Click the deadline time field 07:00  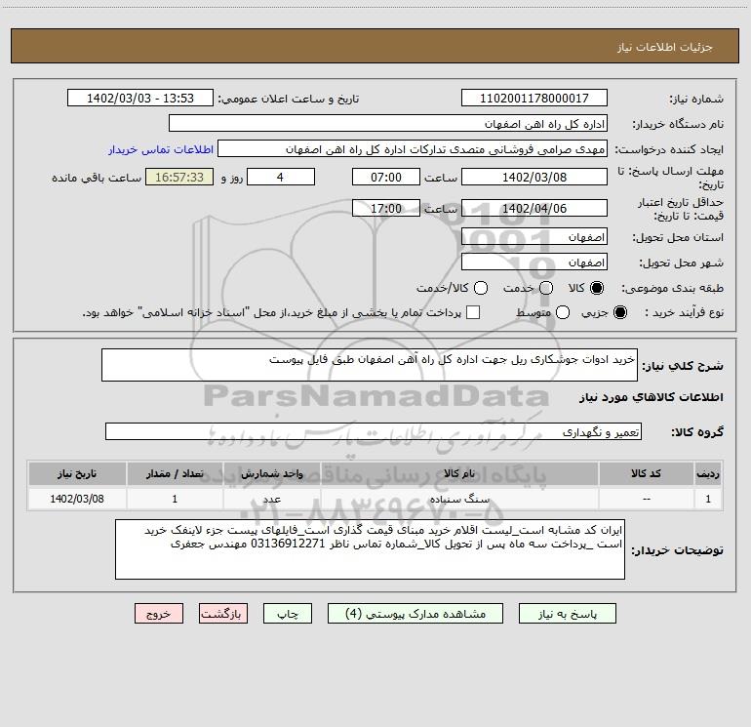click(386, 177)
